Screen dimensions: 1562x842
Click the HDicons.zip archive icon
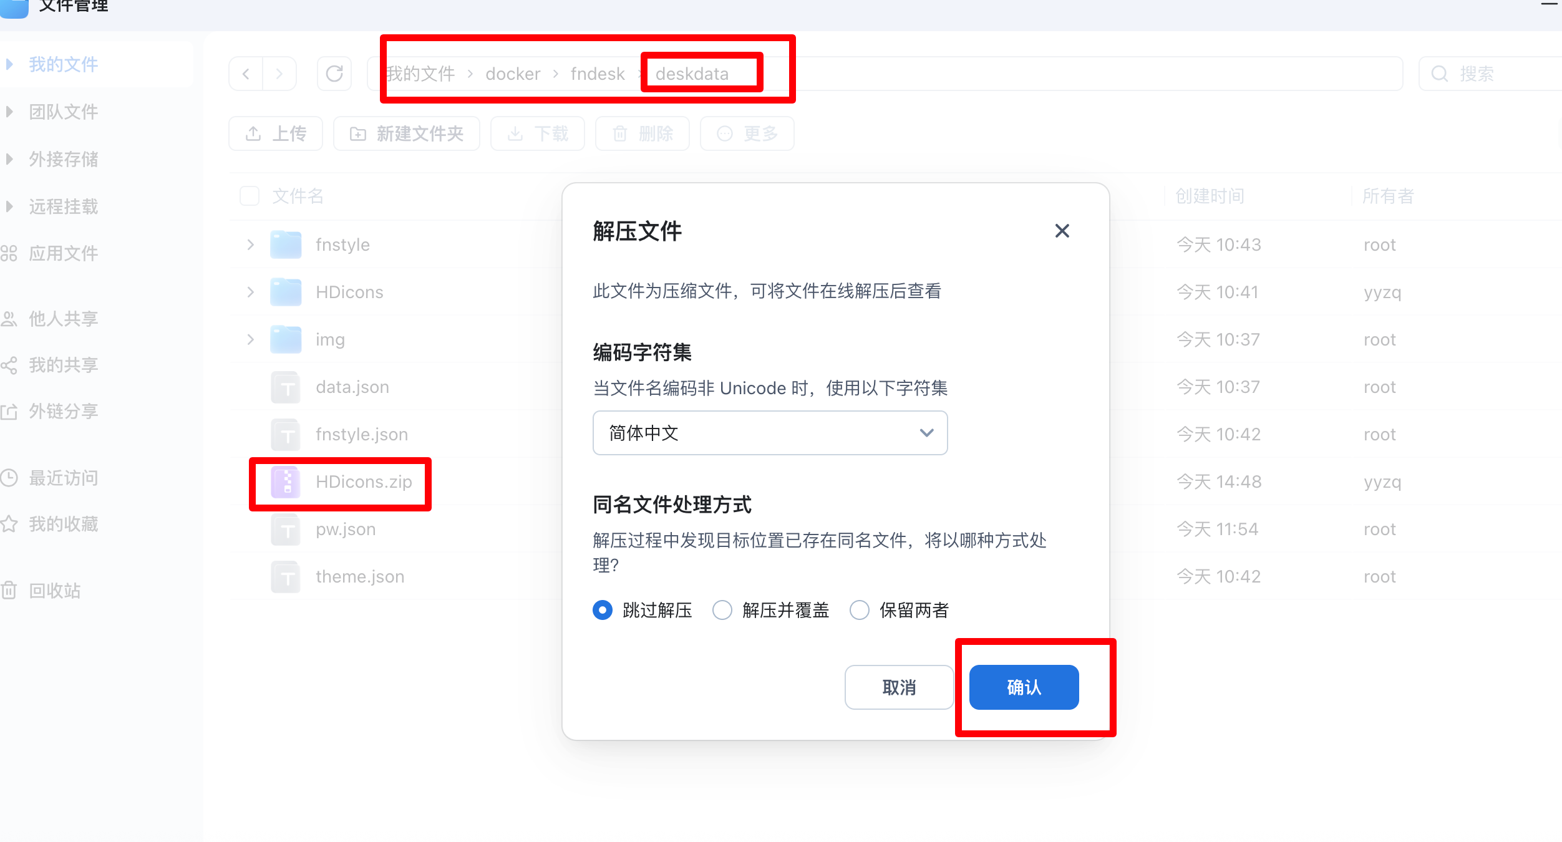click(x=286, y=482)
